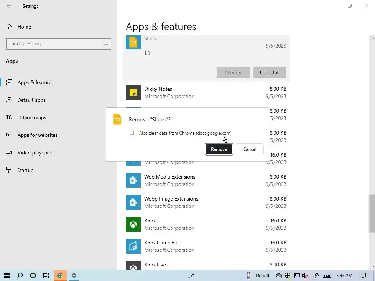Select the Web Media Extensions icon
This screenshot has width=375, height=281.
point(133,180)
